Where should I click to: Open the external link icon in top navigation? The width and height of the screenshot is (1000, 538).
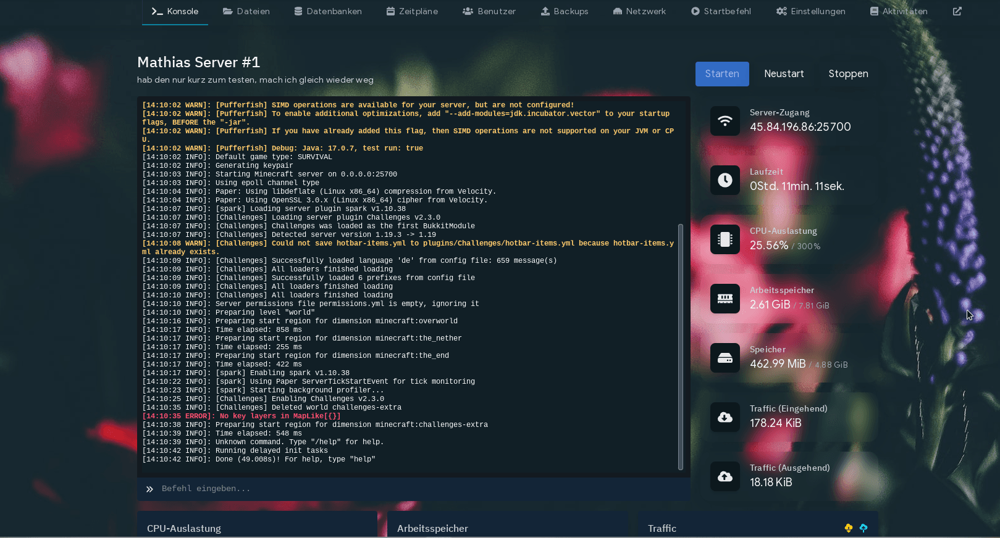click(x=957, y=11)
